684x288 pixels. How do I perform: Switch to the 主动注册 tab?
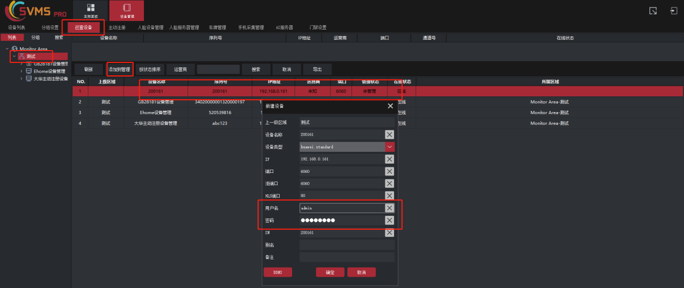[117, 27]
